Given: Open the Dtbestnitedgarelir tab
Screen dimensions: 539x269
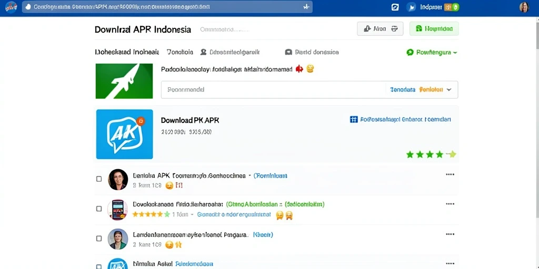Looking at the screenshot, I should click(229, 52).
